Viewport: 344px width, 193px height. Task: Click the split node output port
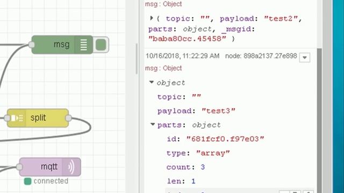pyautogui.click(x=68, y=118)
